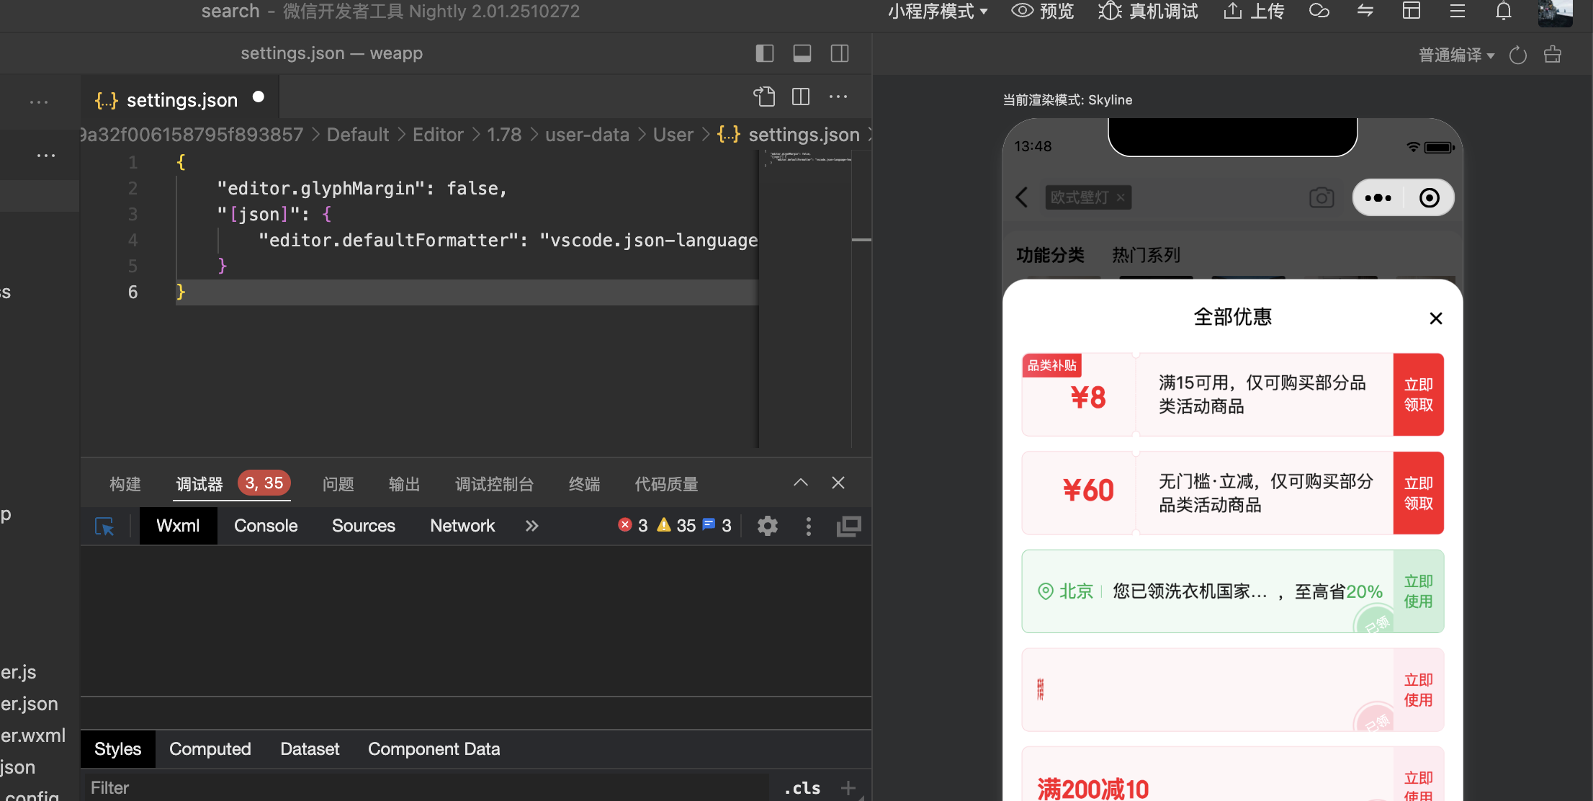This screenshot has height=801, width=1593.
Task: Open the 普通编译 compile mode dropdown
Action: tap(1456, 55)
